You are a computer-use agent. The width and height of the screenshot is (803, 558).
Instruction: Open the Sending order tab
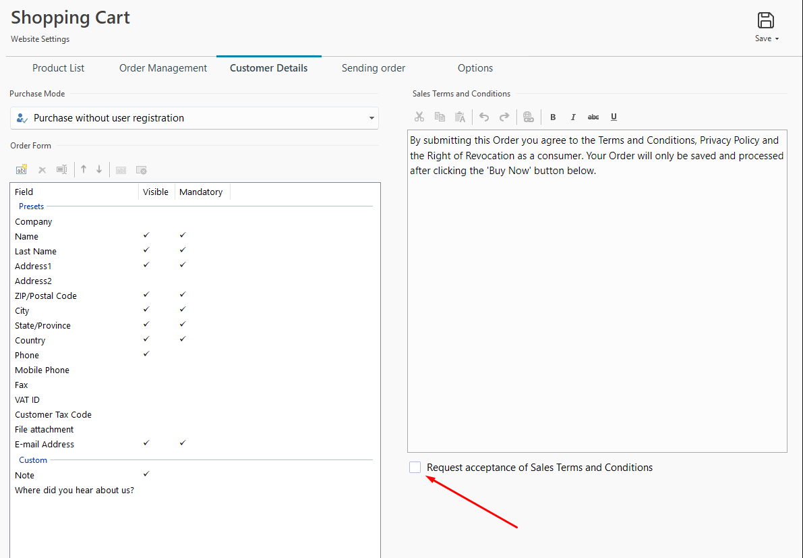(374, 68)
